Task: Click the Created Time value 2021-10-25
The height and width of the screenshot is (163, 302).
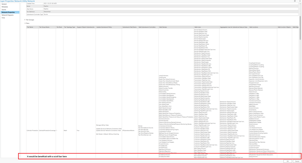Action: [x=50, y=3]
